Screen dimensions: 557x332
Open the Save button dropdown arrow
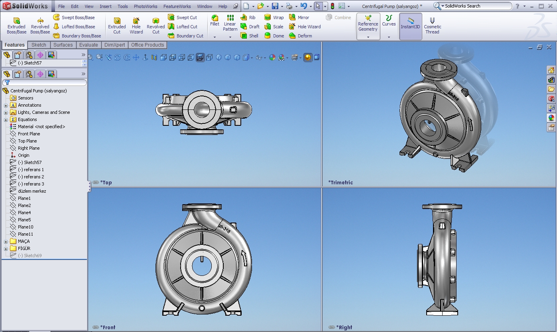tap(282, 6)
